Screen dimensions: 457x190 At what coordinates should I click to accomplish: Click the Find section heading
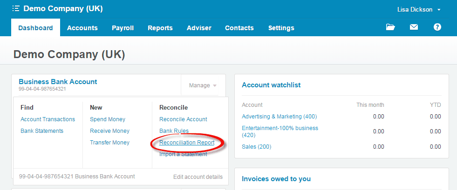pyautogui.click(x=27, y=107)
